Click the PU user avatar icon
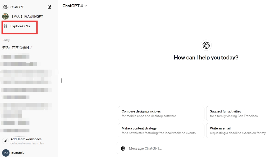Image resolution: width=266 pixels, height=157 pixels. [x=6, y=153]
